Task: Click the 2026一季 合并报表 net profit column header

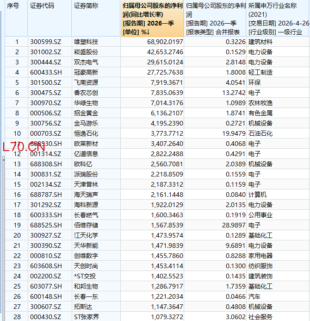Action: pyautogui.click(x=215, y=19)
